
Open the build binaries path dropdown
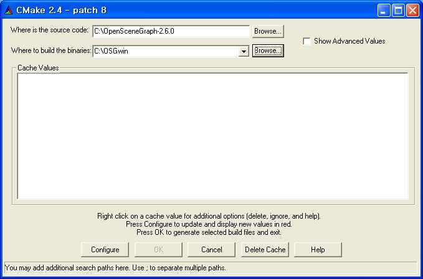(244, 51)
